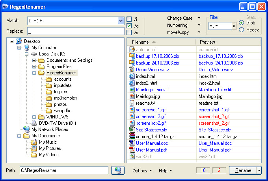Open the Move/Copy menu
This screenshot has width=268, height=181.
pyautogui.click(x=184, y=32)
